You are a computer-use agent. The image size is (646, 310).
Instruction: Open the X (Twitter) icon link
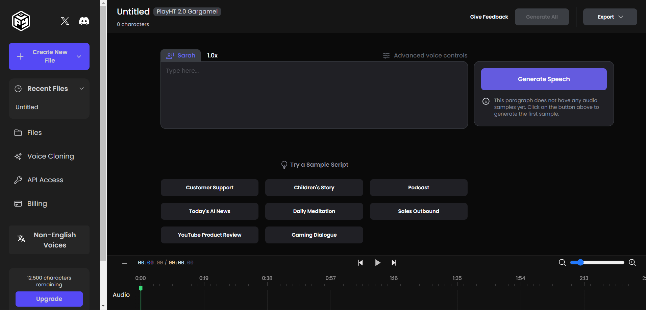pos(65,21)
